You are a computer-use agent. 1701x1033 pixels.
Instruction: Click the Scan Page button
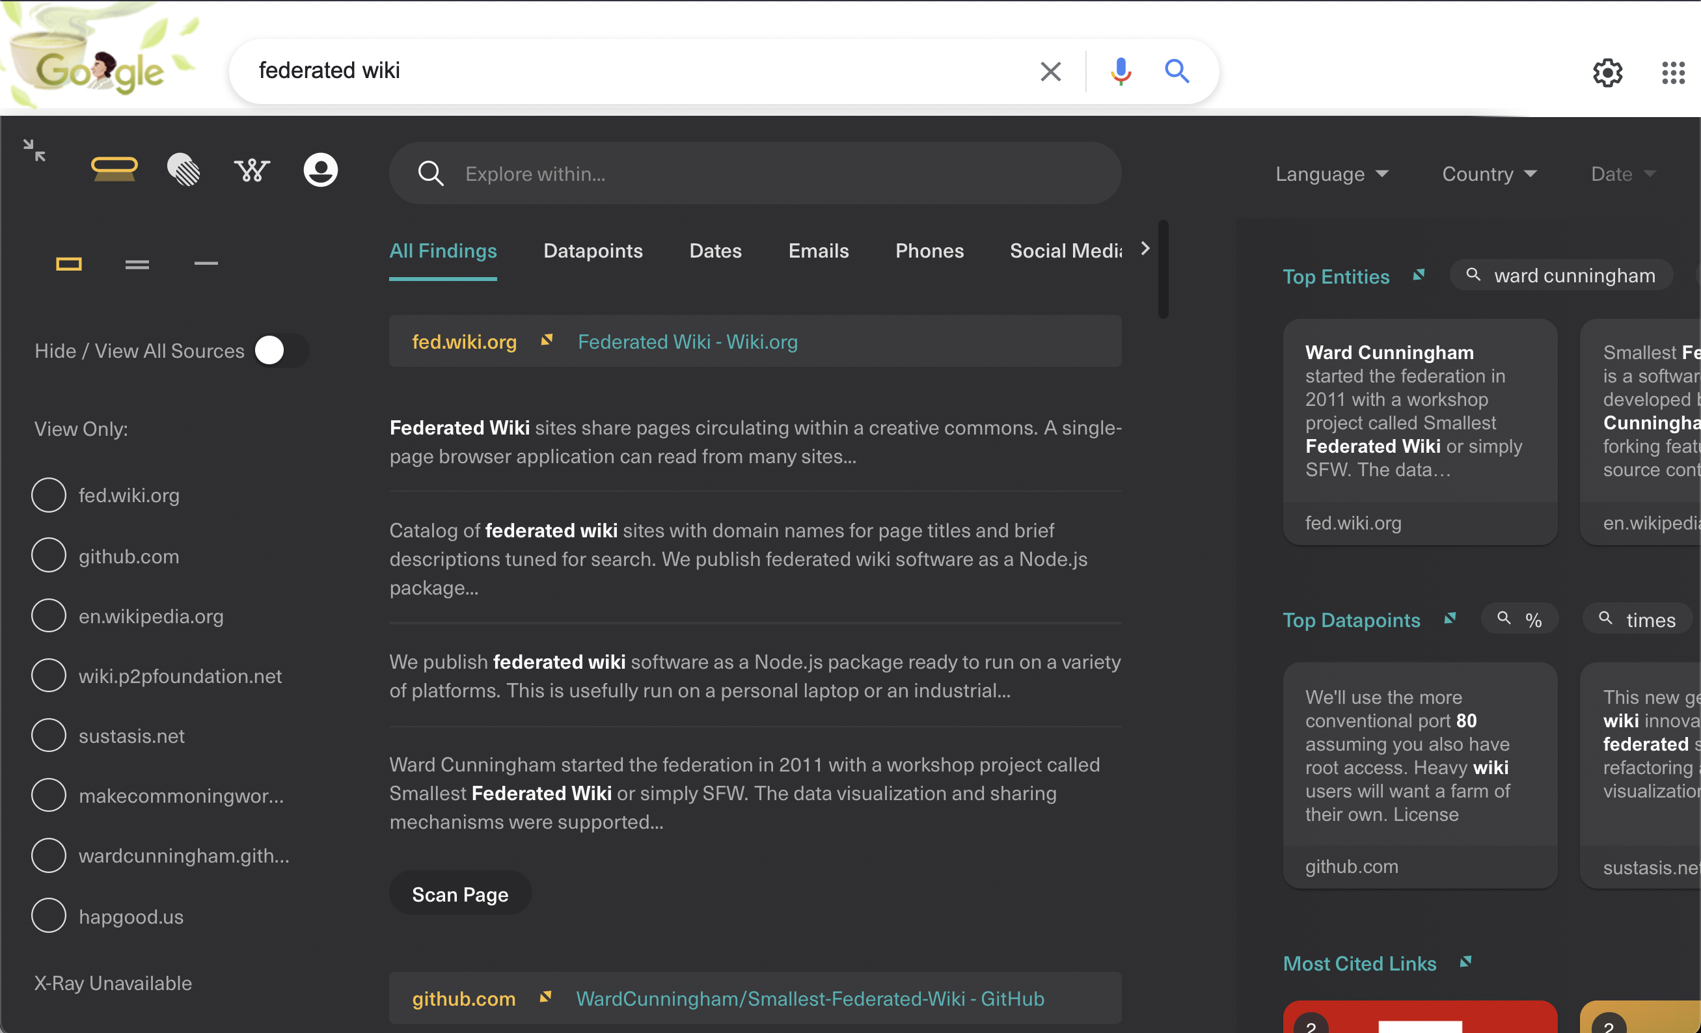pyautogui.click(x=460, y=894)
